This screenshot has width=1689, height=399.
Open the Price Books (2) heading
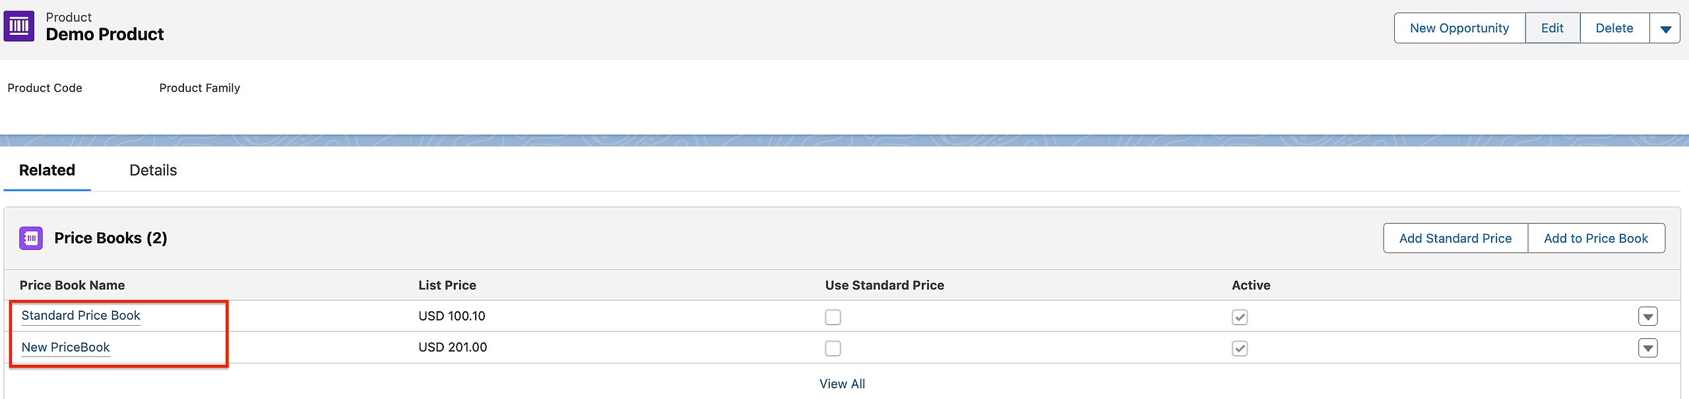pyautogui.click(x=110, y=238)
